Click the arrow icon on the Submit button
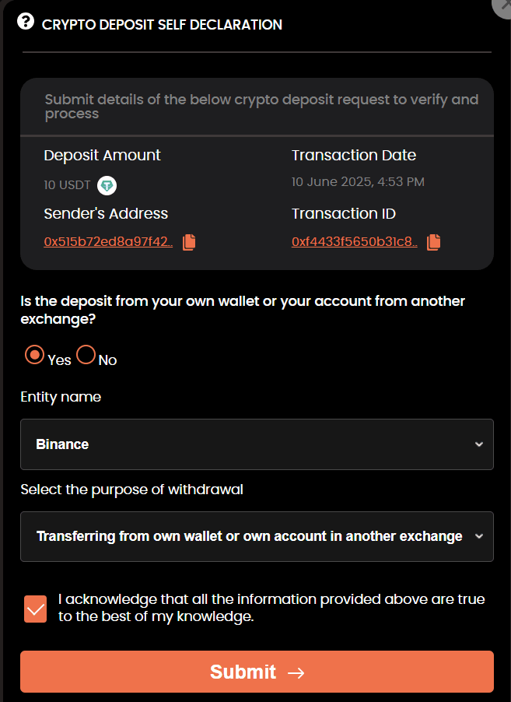The image size is (511, 702). pos(296,672)
